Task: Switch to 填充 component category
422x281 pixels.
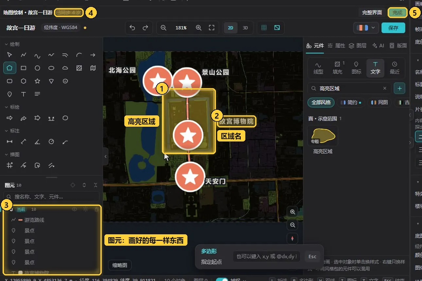Action: point(337,68)
